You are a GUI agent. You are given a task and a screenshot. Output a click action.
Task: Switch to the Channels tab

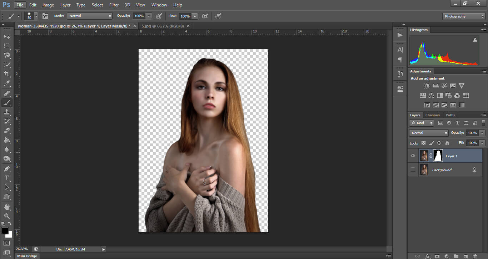tap(433, 115)
